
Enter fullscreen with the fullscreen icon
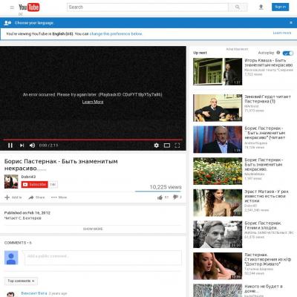[177, 146]
